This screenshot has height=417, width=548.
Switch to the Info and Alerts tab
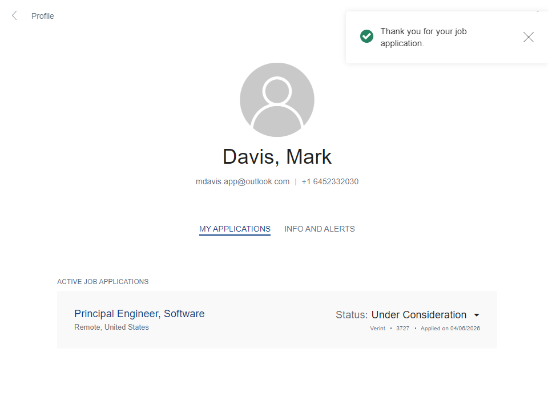319,229
